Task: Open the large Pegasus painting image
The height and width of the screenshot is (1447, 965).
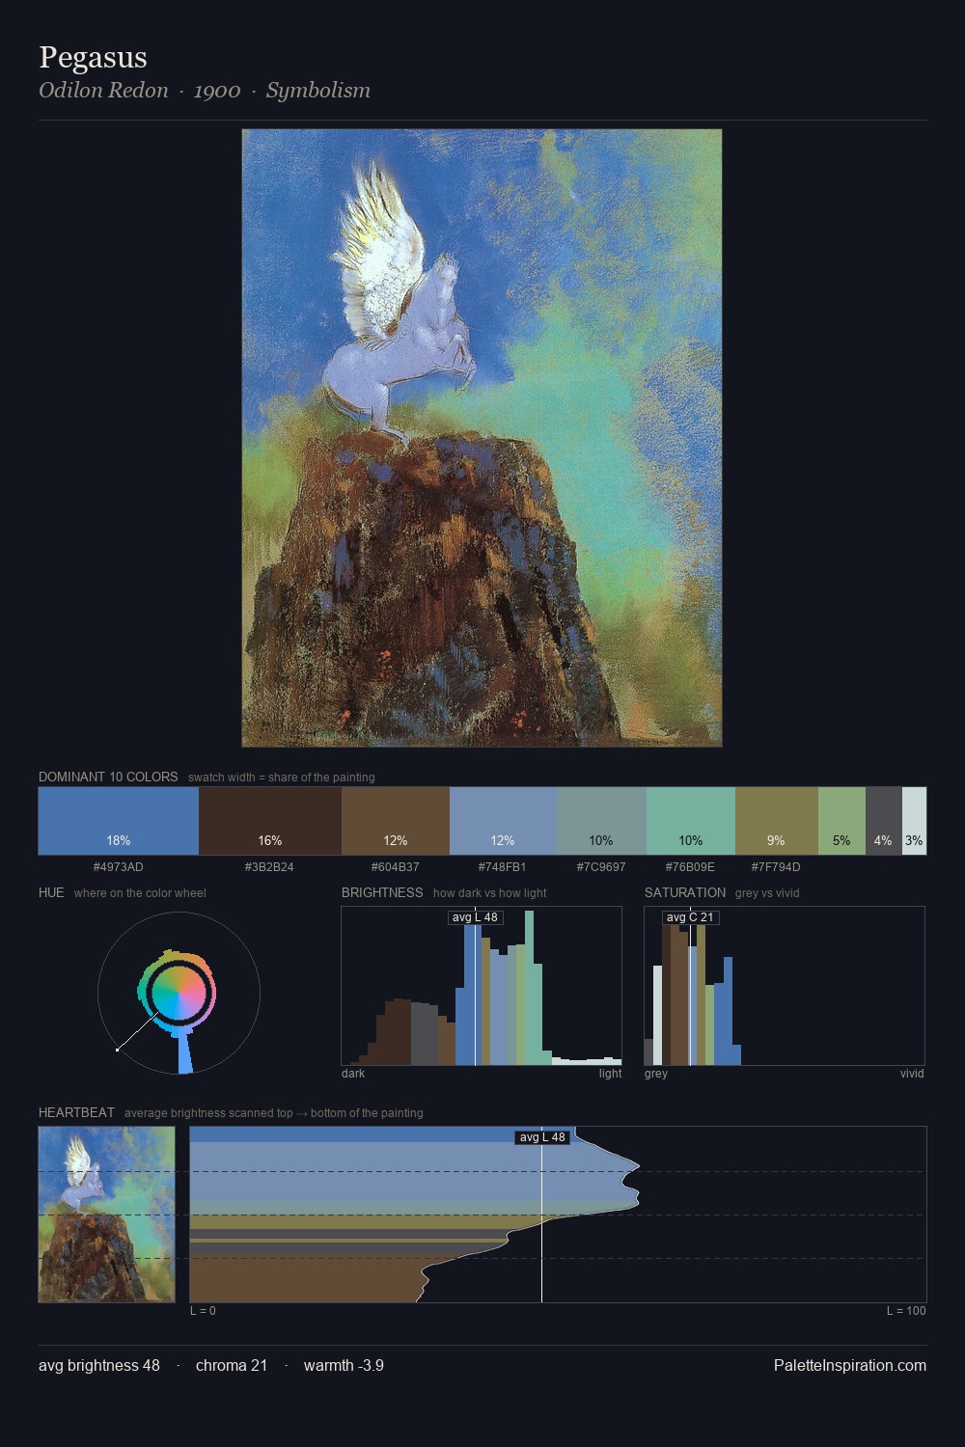Action: (x=482, y=438)
